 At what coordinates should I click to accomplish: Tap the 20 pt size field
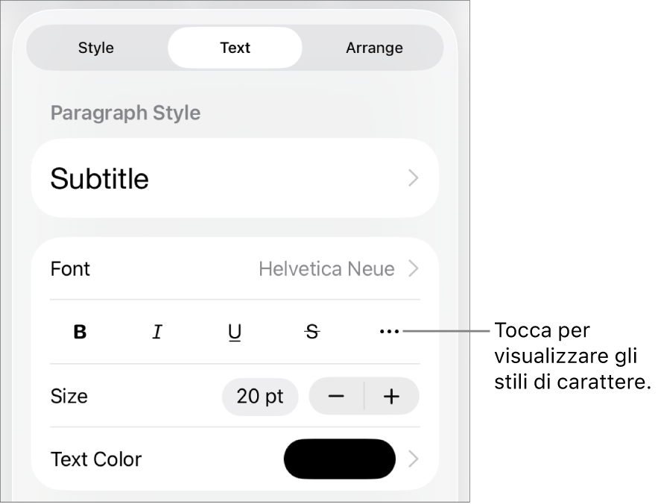coord(260,397)
